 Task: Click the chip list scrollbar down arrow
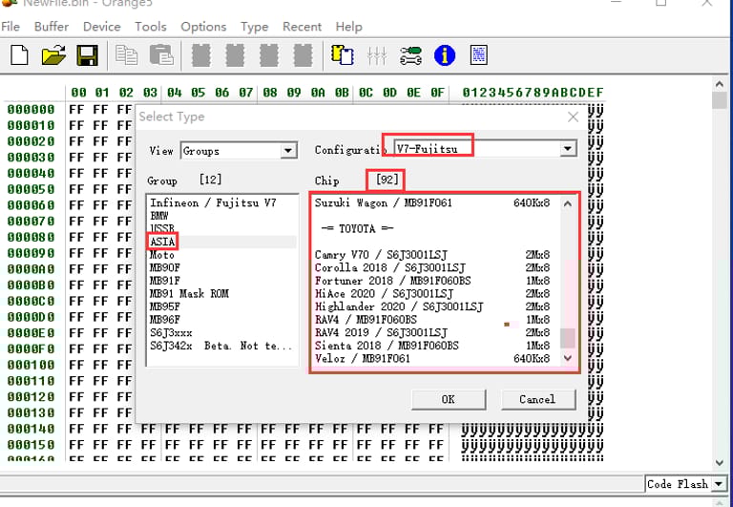[x=568, y=358]
